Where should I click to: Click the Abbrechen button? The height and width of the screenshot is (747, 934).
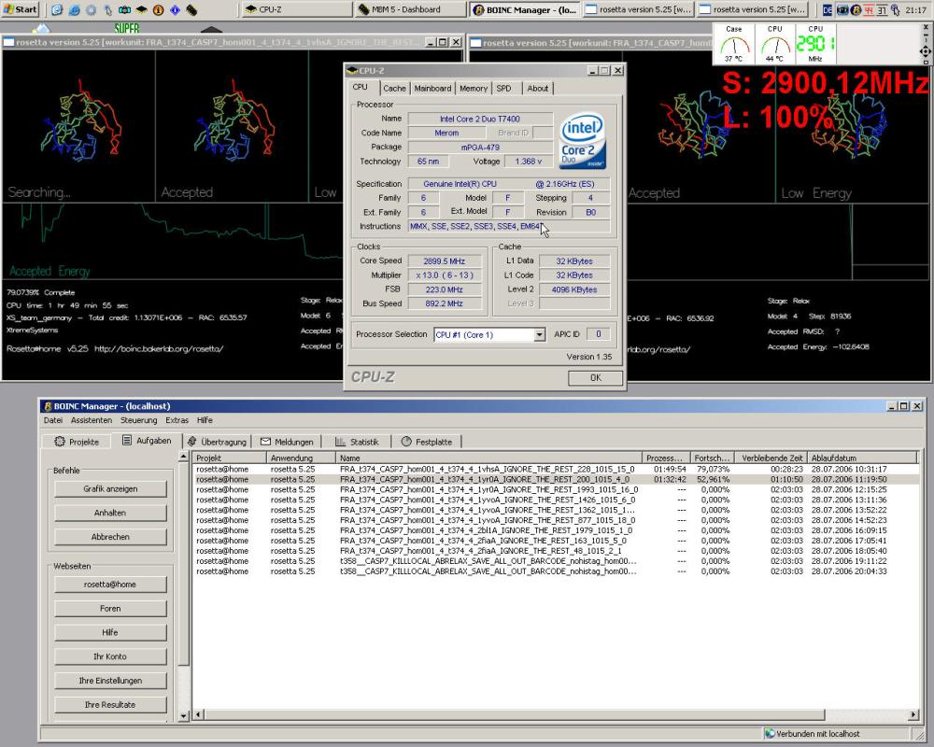pyautogui.click(x=110, y=537)
